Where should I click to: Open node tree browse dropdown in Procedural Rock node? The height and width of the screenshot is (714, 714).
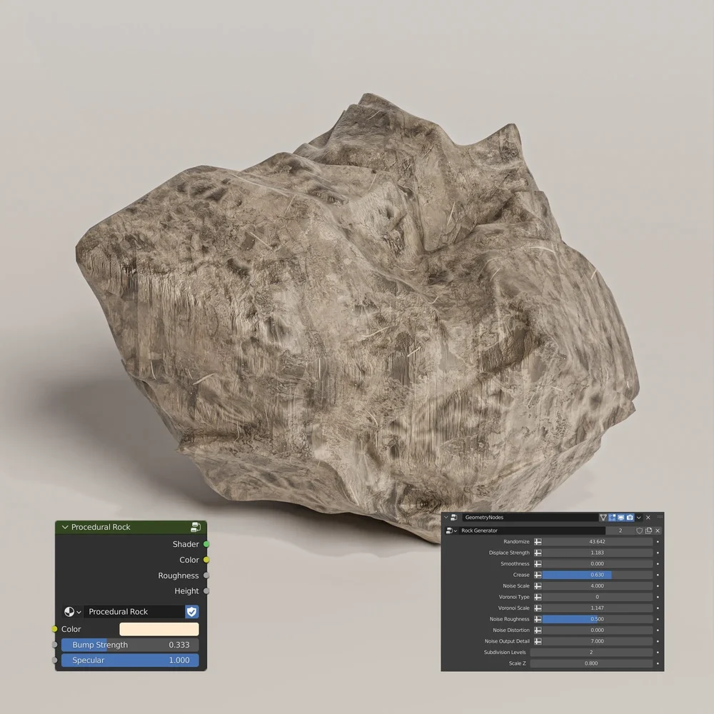coord(72,612)
